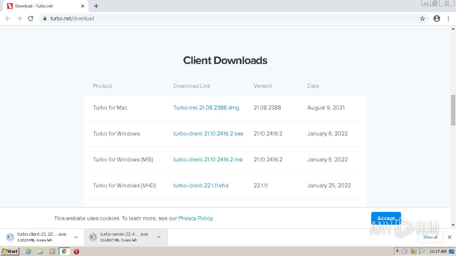Click the Download Link column header
This screenshot has width=456, height=256.
point(192,86)
